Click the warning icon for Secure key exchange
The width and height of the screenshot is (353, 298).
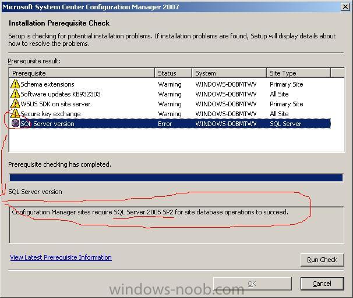pyautogui.click(x=15, y=113)
